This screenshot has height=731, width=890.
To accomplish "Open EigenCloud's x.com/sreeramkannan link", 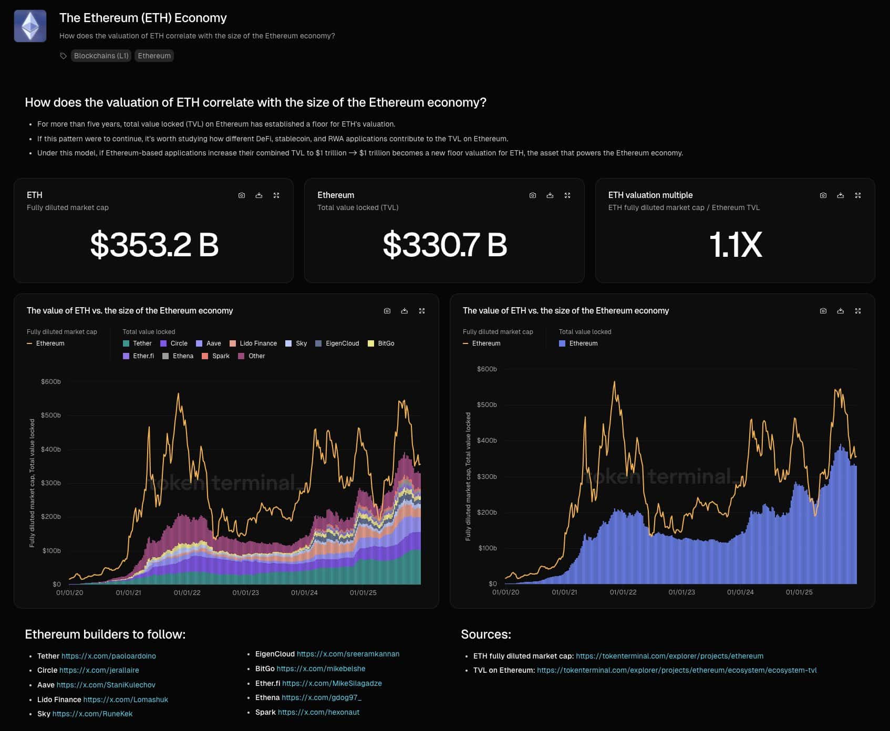I will 348,654.
